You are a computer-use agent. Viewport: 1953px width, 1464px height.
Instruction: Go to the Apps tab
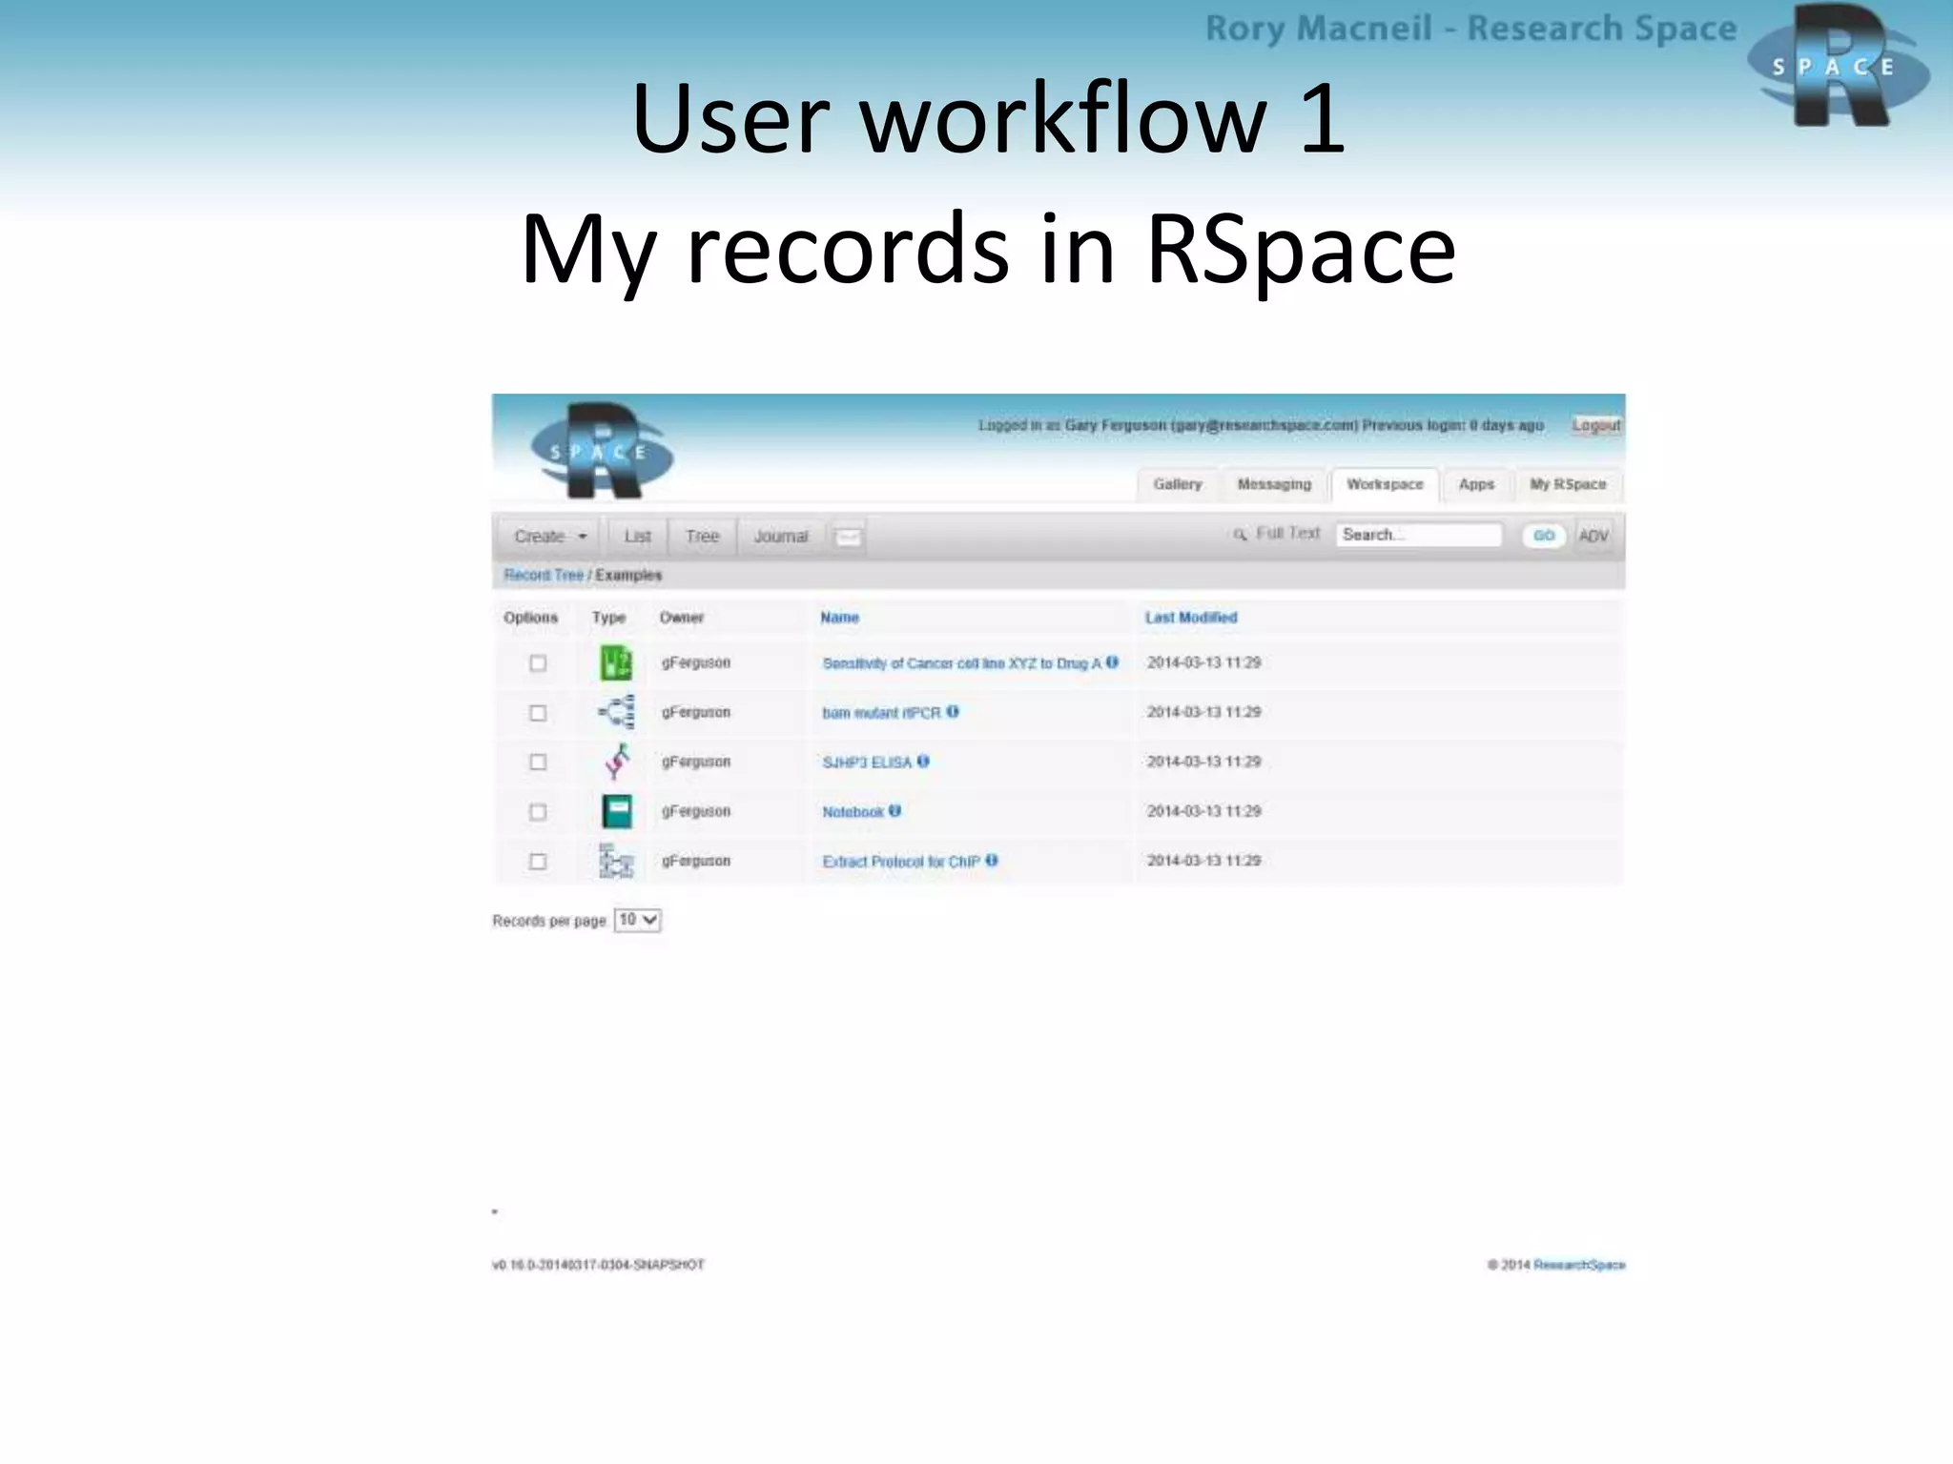pos(1476,484)
